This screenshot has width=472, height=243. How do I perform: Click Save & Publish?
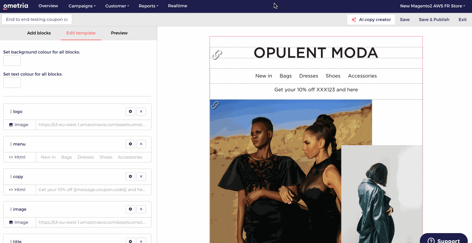434,20
